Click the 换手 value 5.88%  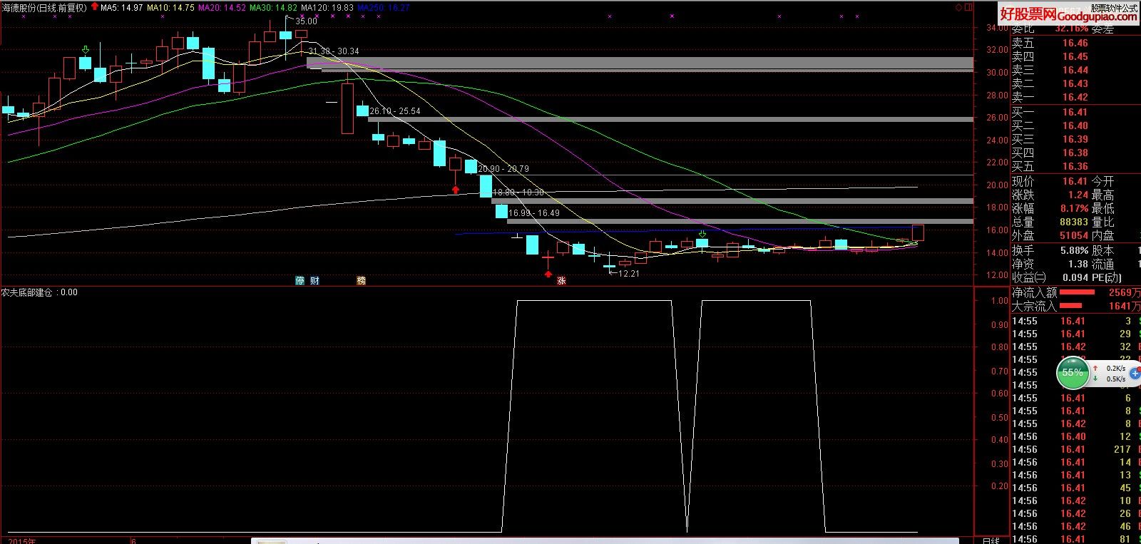[x=1074, y=251]
